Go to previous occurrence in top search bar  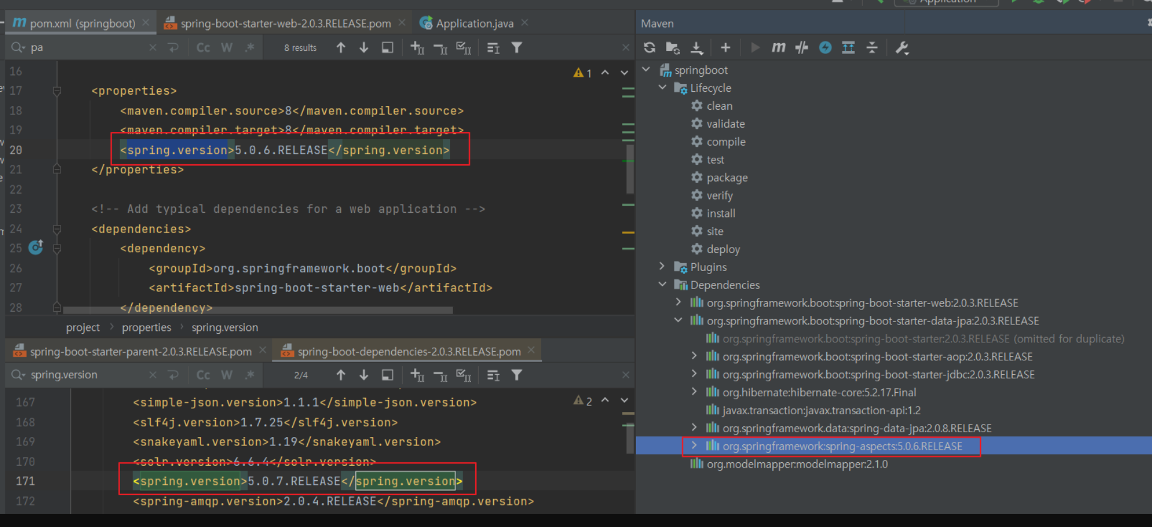341,47
